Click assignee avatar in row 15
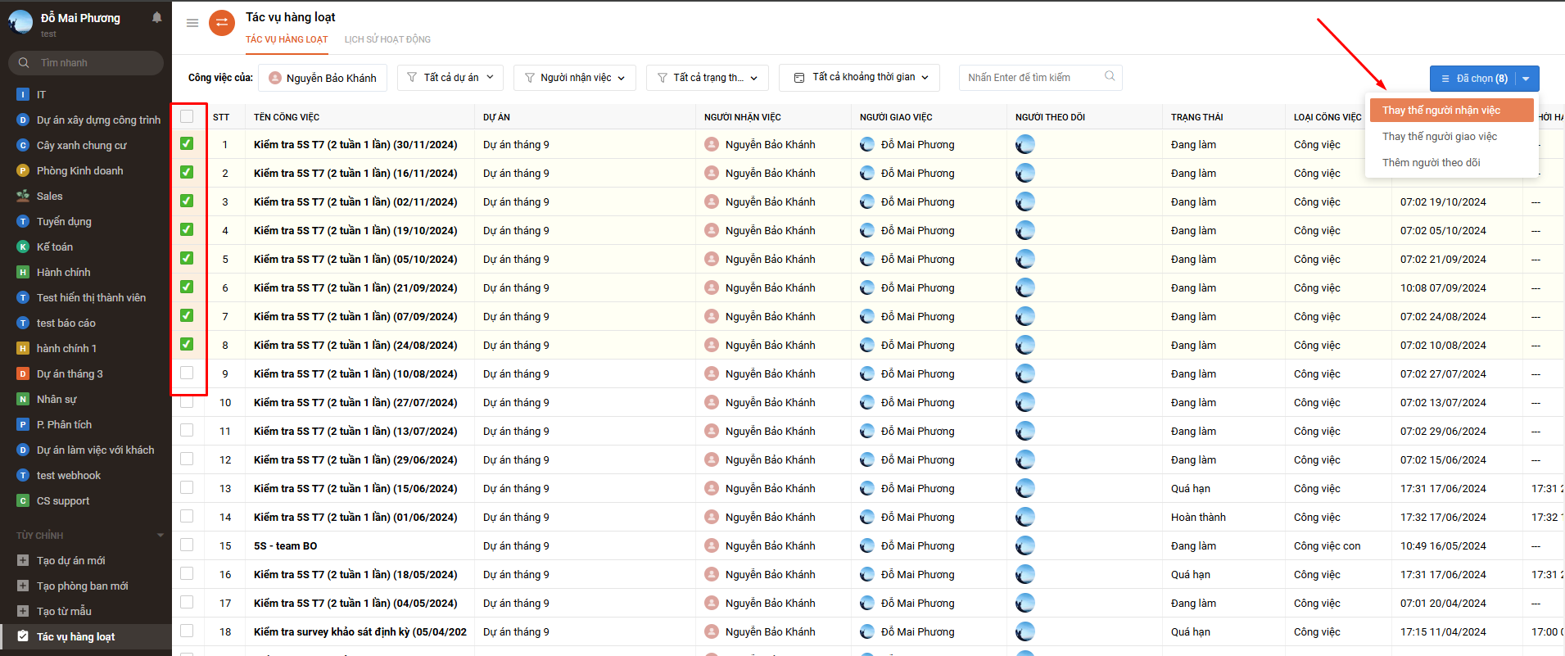 click(712, 545)
